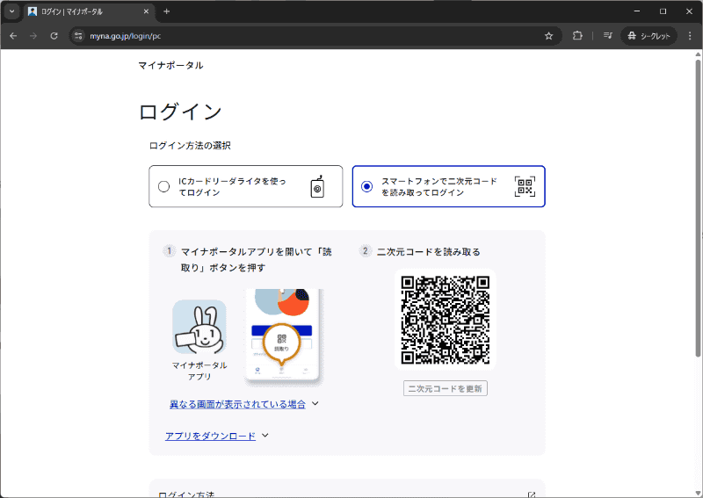This screenshot has width=703, height=498.
Task: Click the phone screenshot with 読取り button
Action: (x=284, y=337)
